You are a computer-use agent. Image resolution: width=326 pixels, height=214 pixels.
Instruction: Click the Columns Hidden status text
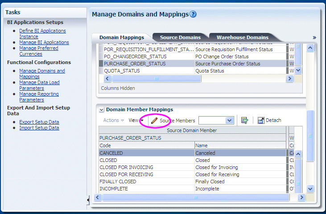click(118, 88)
